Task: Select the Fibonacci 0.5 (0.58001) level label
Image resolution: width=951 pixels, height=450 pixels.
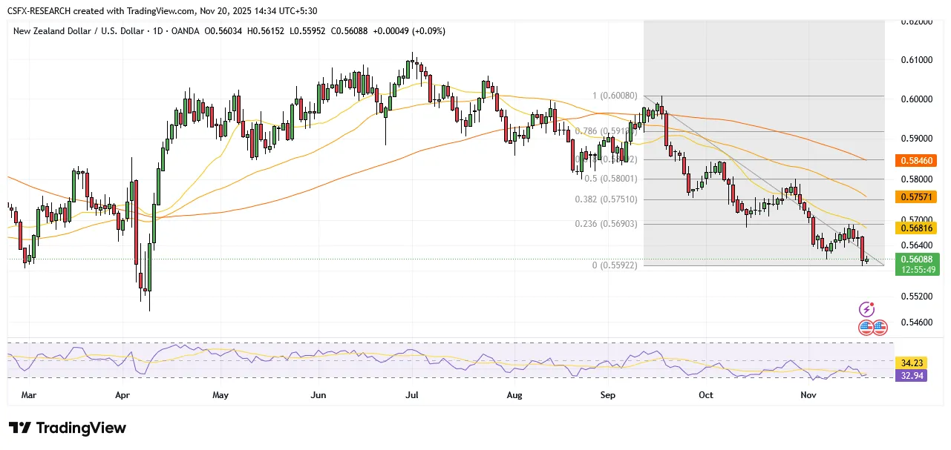Action: pyautogui.click(x=610, y=179)
